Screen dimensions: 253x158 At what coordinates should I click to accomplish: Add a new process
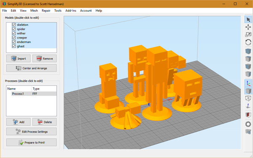pos(19,122)
